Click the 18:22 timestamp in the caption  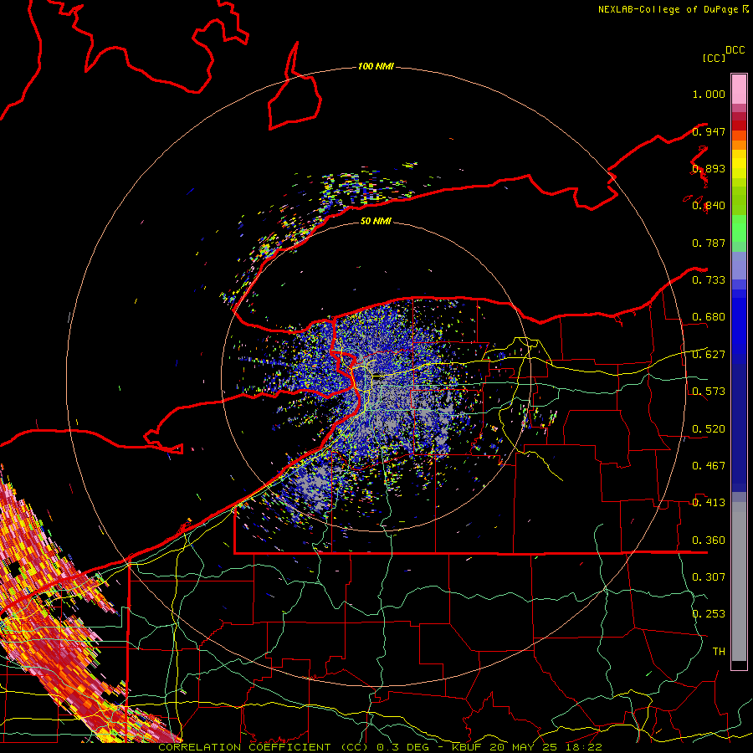583,747
